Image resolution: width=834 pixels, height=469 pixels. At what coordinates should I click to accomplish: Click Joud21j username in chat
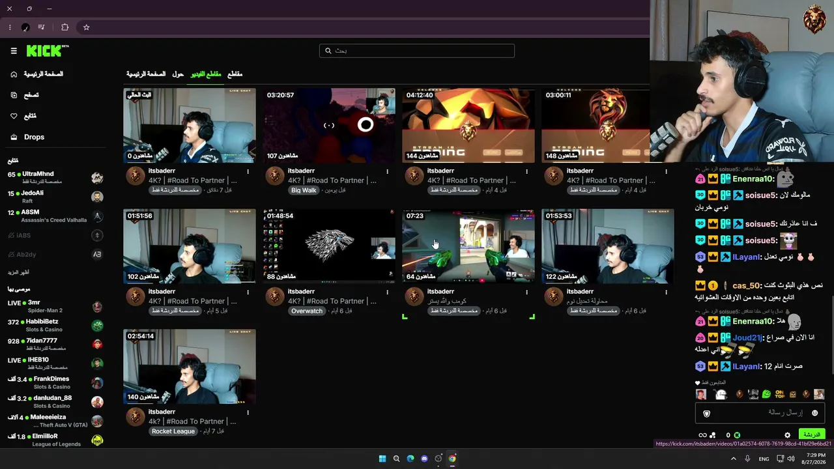pyautogui.click(x=747, y=338)
